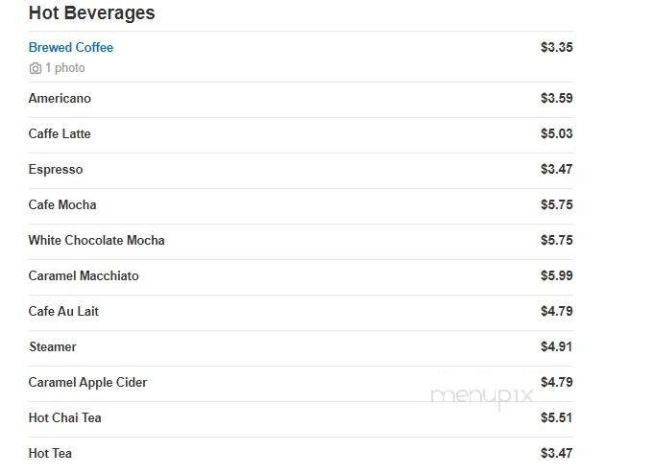Click the Steamer menu item
Image resolution: width=654 pixels, height=475 pixels.
pyautogui.click(x=52, y=347)
